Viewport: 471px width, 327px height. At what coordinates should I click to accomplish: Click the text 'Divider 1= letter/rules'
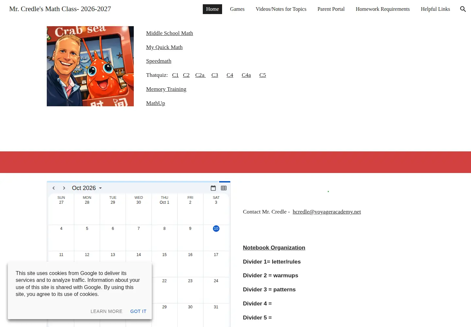point(272,262)
